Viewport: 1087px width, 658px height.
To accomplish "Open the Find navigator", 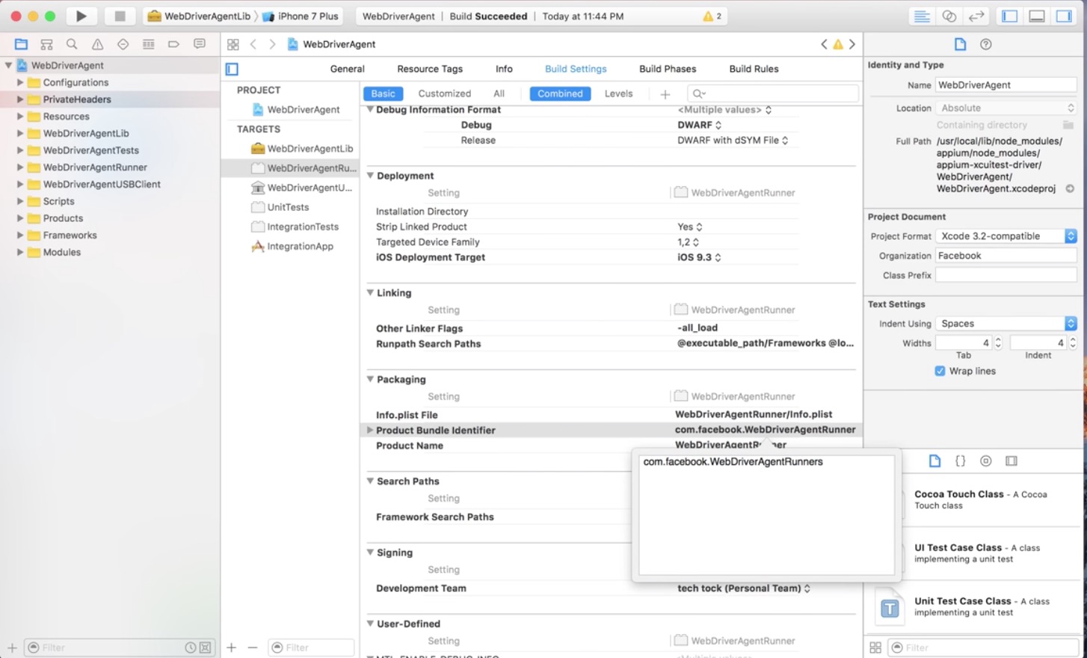I will 72,44.
